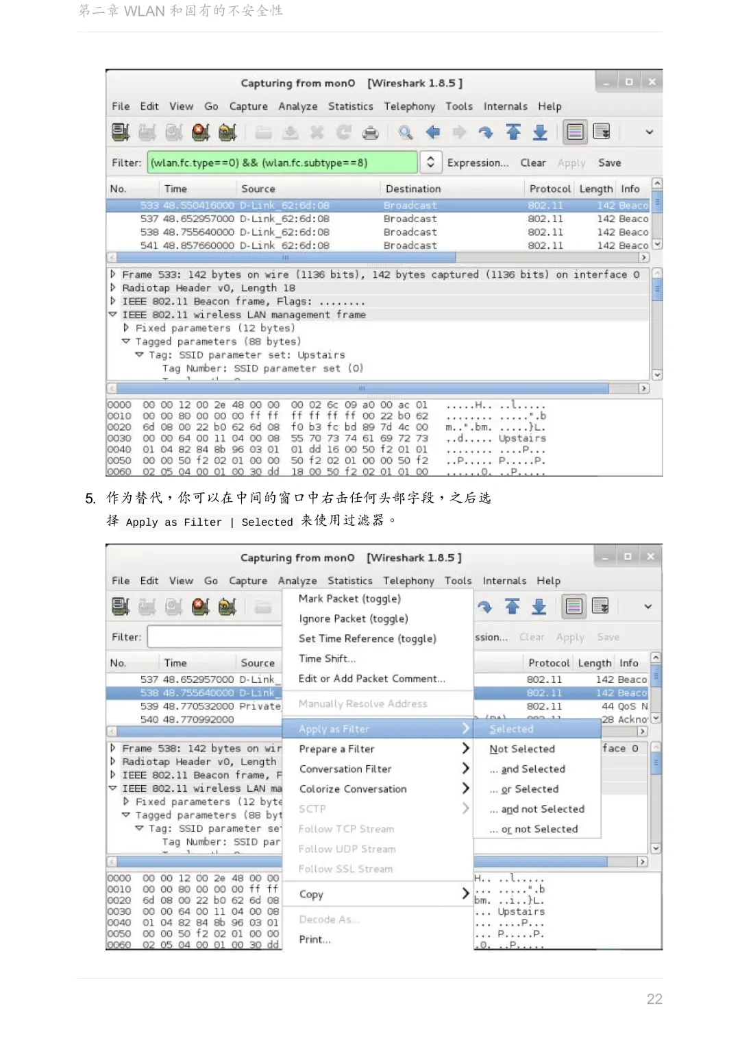Expand Frame 533 row in upper details pane
The image size is (740, 1047).
coord(113,274)
